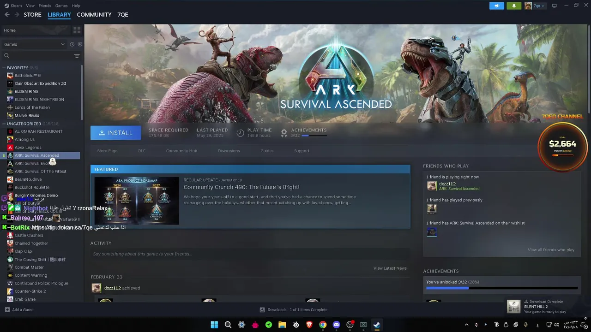This screenshot has height=332, width=591.
Task: Open the ASA Product Roadmap thumbnail
Action: (137, 201)
